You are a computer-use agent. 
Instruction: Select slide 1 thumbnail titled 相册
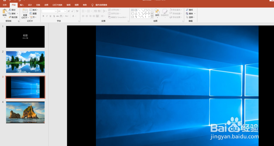(25, 37)
